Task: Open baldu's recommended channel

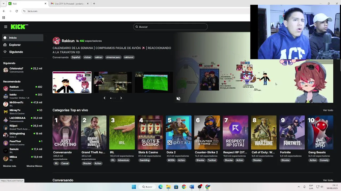Action: point(23,96)
